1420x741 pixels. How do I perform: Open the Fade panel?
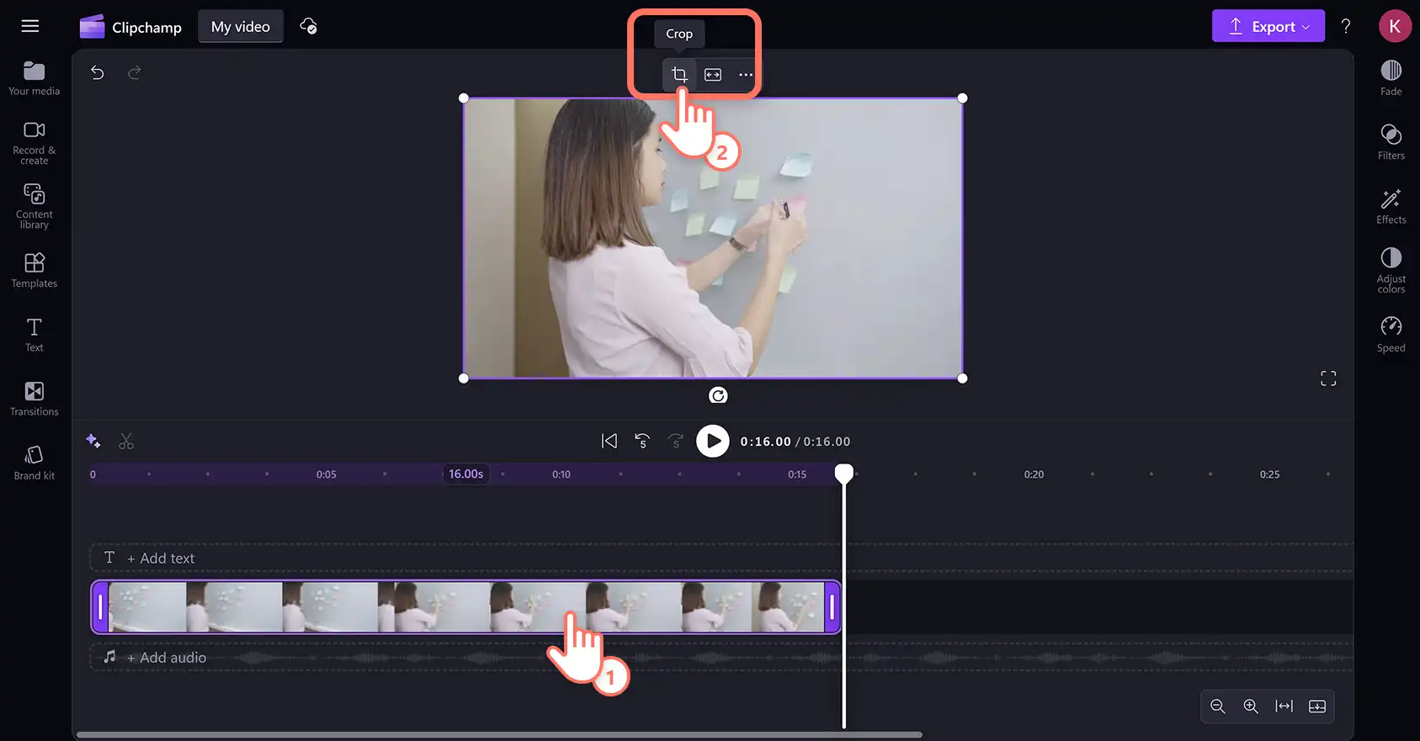point(1391,78)
